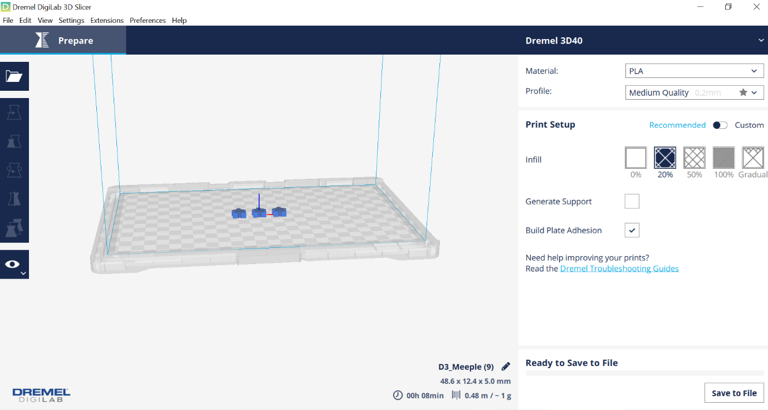The height and width of the screenshot is (410, 768).
Task: Click the Dremel DigiLab logo
Action: click(x=41, y=395)
